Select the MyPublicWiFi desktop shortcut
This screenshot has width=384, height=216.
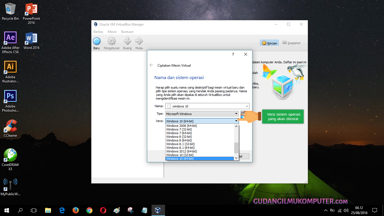click(x=10, y=187)
